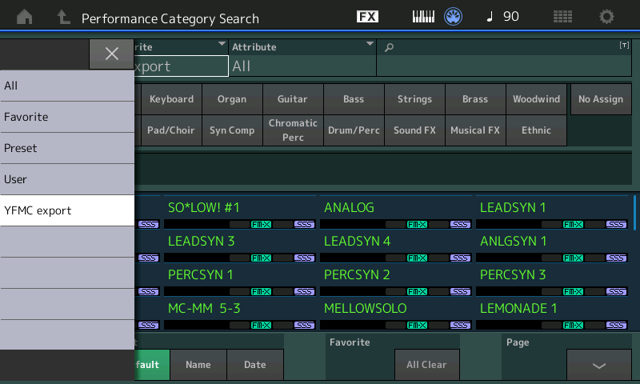Viewport: 640px width, 384px height.
Task: Close the bank list with X
Action: pyautogui.click(x=112, y=54)
